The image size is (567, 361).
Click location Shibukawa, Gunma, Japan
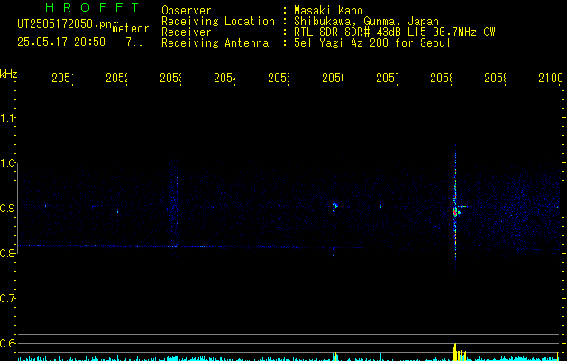point(366,22)
